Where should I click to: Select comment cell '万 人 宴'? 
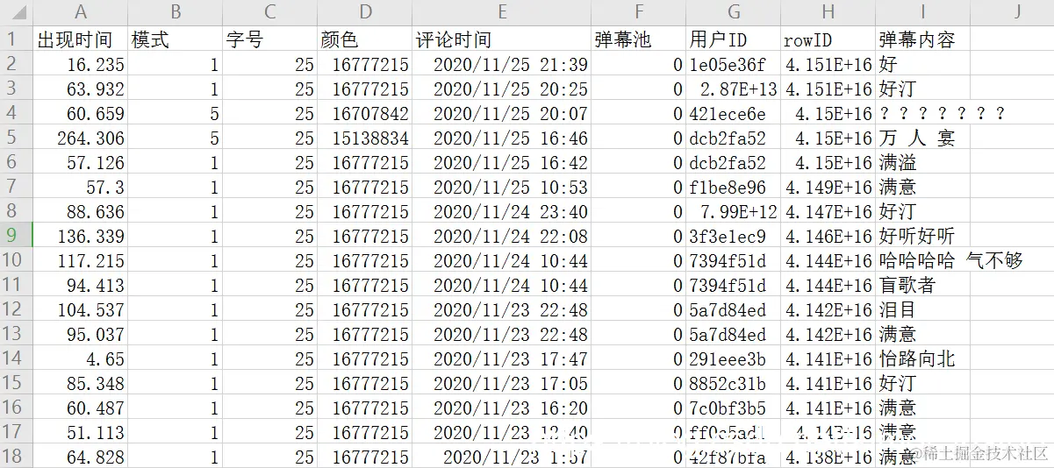[922, 138]
